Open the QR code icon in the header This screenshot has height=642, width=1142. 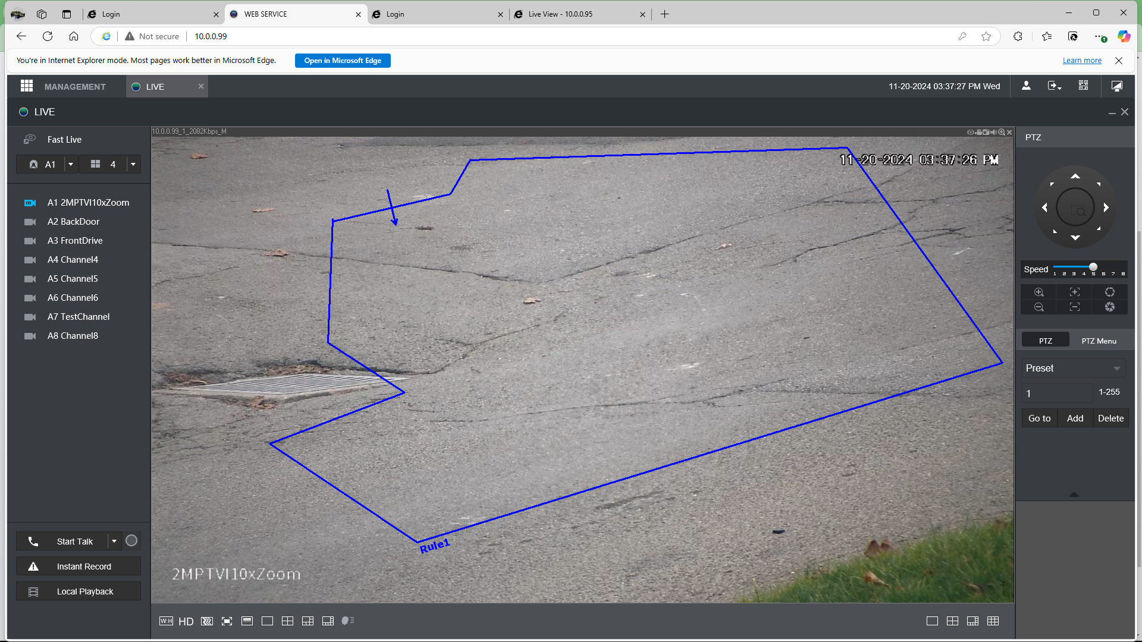[1083, 86]
